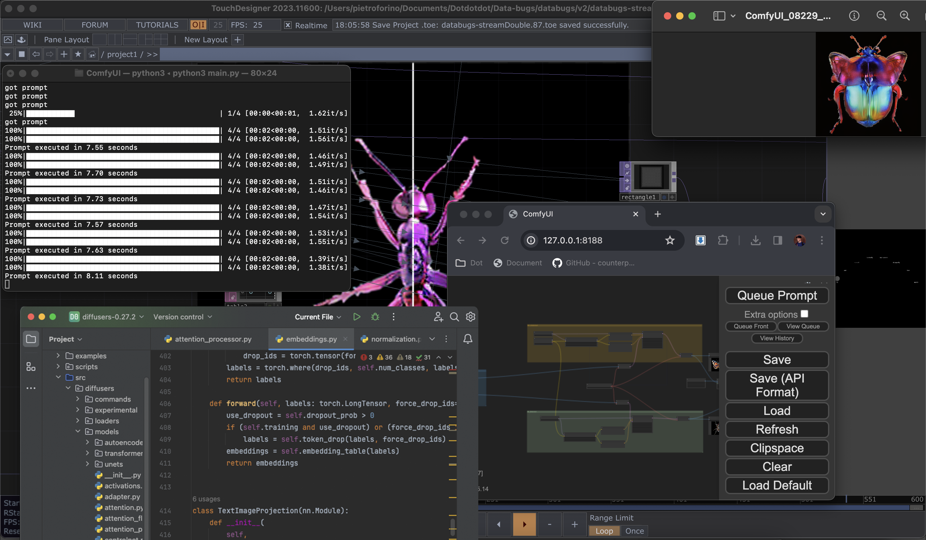
Task: Expand the examples folder in Project tree
Action: click(58, 356)
